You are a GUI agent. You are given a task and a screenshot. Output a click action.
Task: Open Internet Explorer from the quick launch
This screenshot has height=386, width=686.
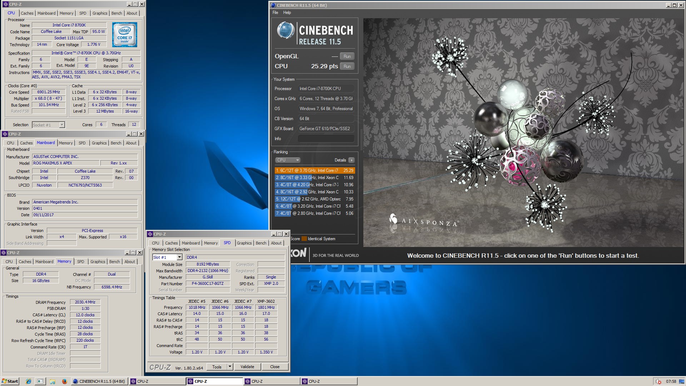(29, 381)
